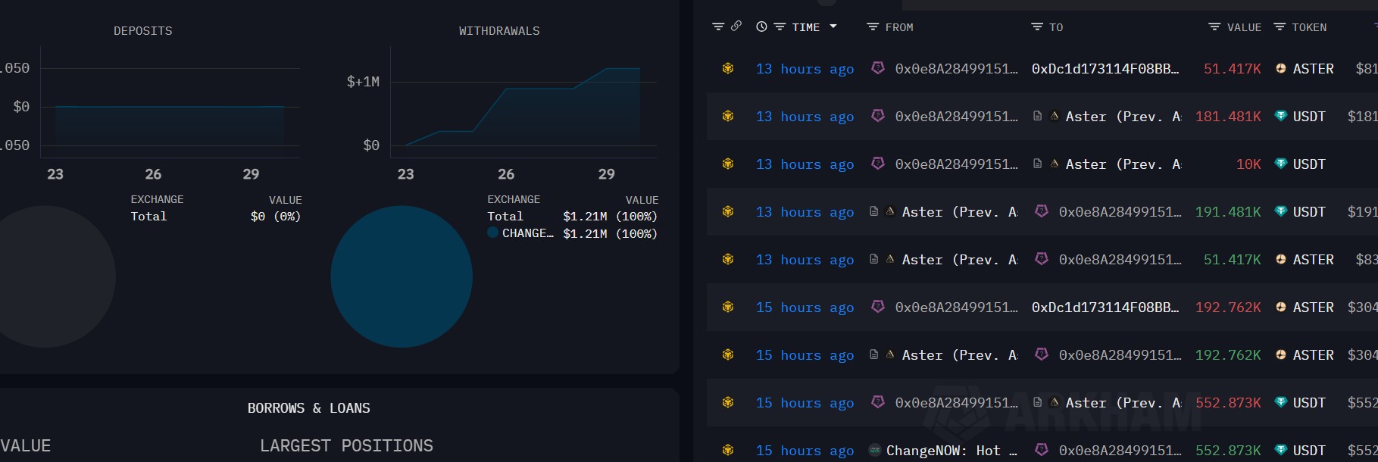Click the contract document icon in the 181.481K row
1378x462 pixels.
[x=1037, y=116]
